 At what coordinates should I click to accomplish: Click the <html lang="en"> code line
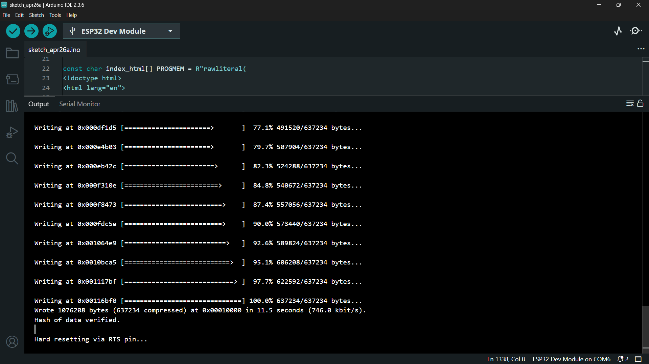click(x=94, y=88)
